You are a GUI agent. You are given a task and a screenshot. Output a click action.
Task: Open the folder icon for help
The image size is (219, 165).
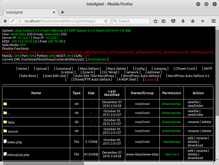5,122
